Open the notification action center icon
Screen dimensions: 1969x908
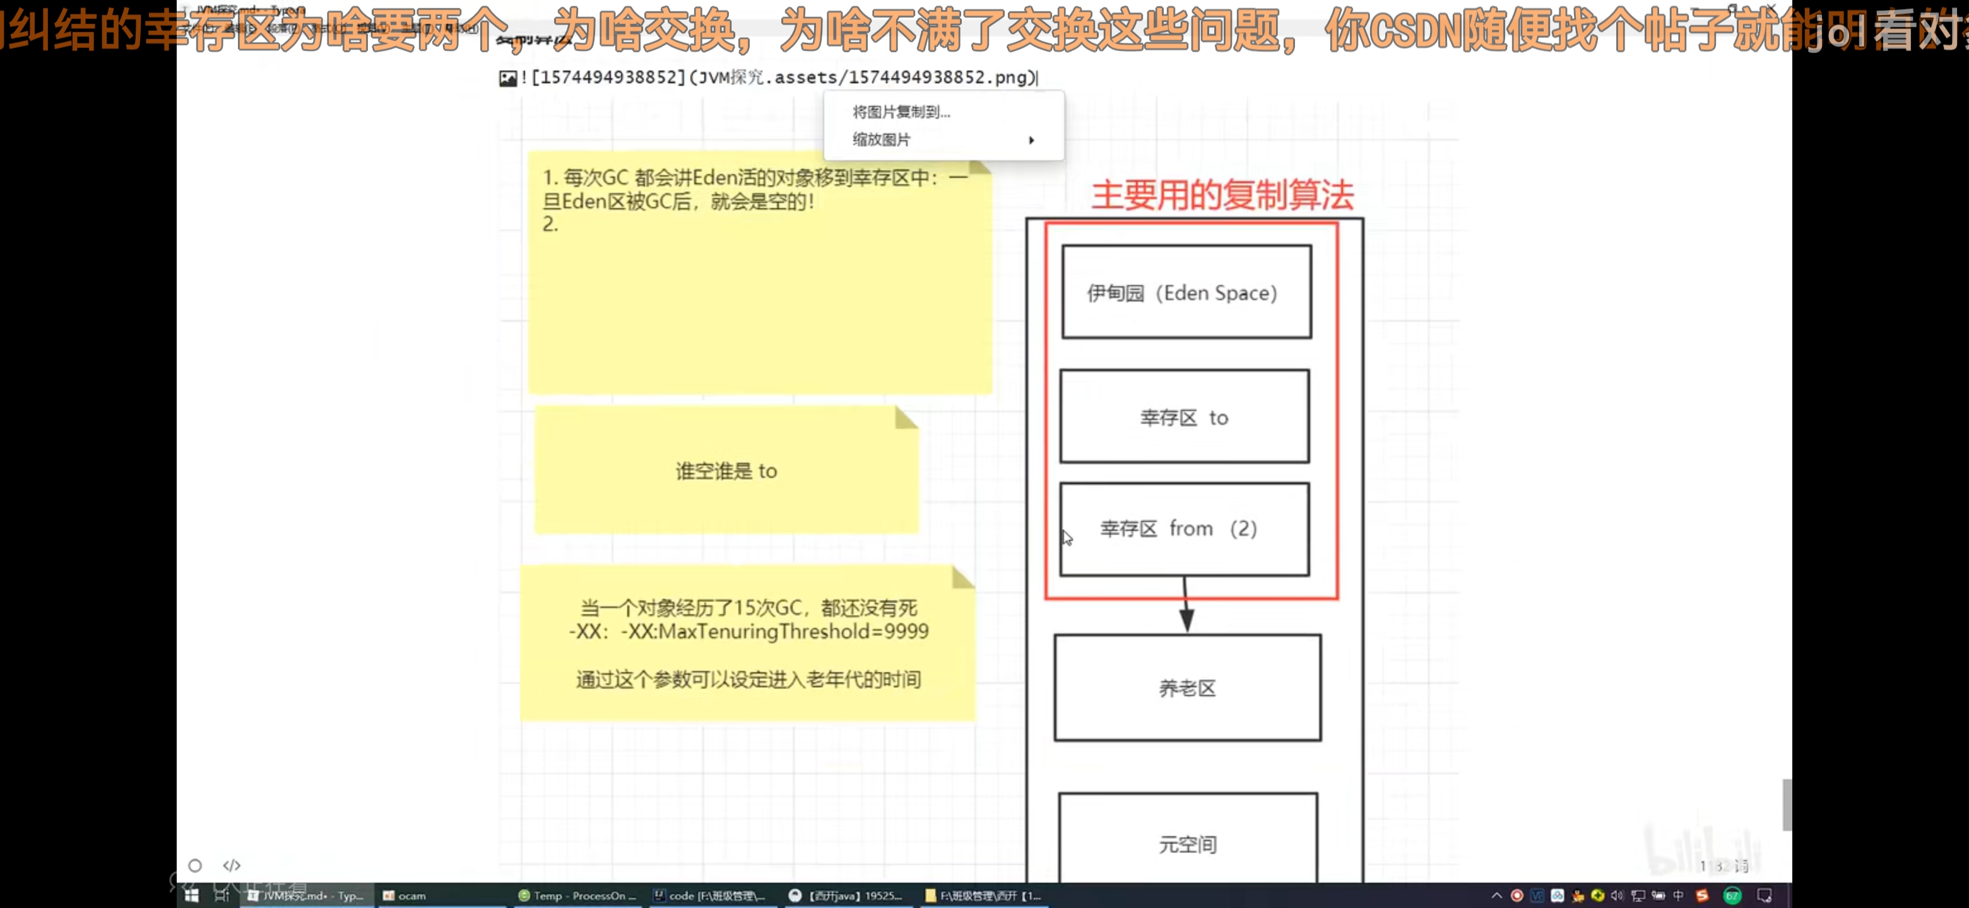[1764, 895]
